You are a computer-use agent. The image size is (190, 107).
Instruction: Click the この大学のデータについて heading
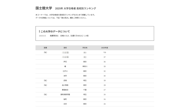click(x=55, y=32)
